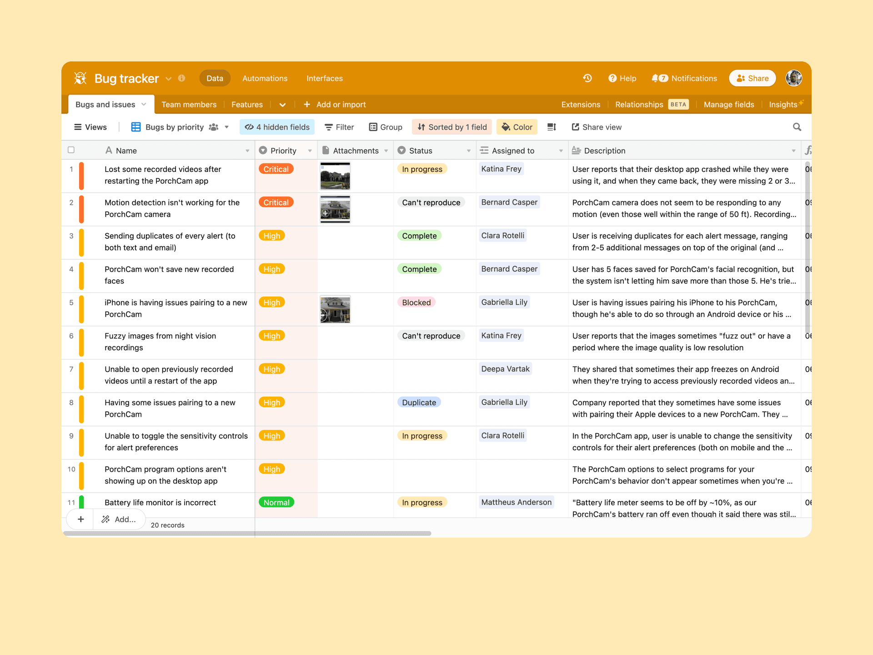Click the Blocked status tag
873x655 pixels.
coord(416,302)
